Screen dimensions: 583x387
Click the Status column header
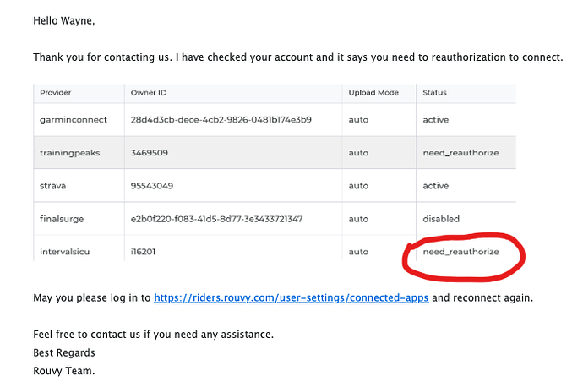pyautogui.click(x=434, y=93)
